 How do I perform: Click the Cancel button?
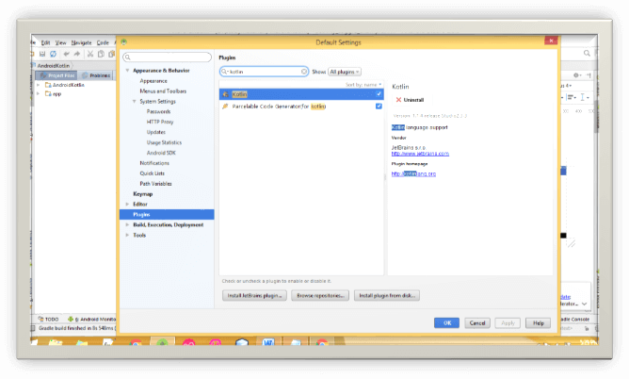(x=477, y=323)
